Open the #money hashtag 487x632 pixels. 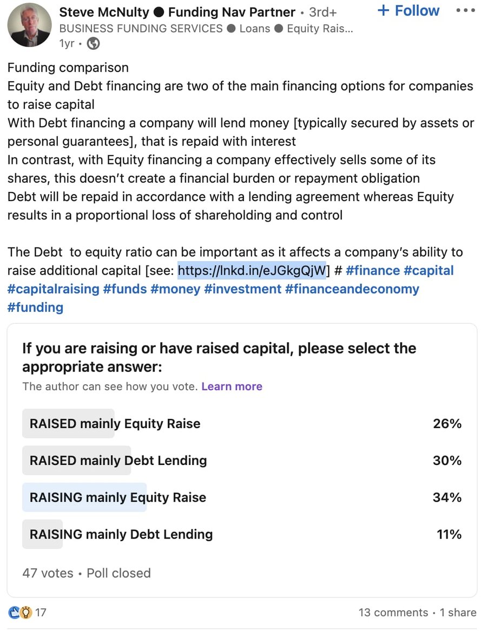point(175,289)
